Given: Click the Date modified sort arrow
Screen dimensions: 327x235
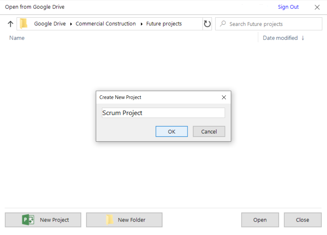Looking at the screenshot, I should pos(303,38).
